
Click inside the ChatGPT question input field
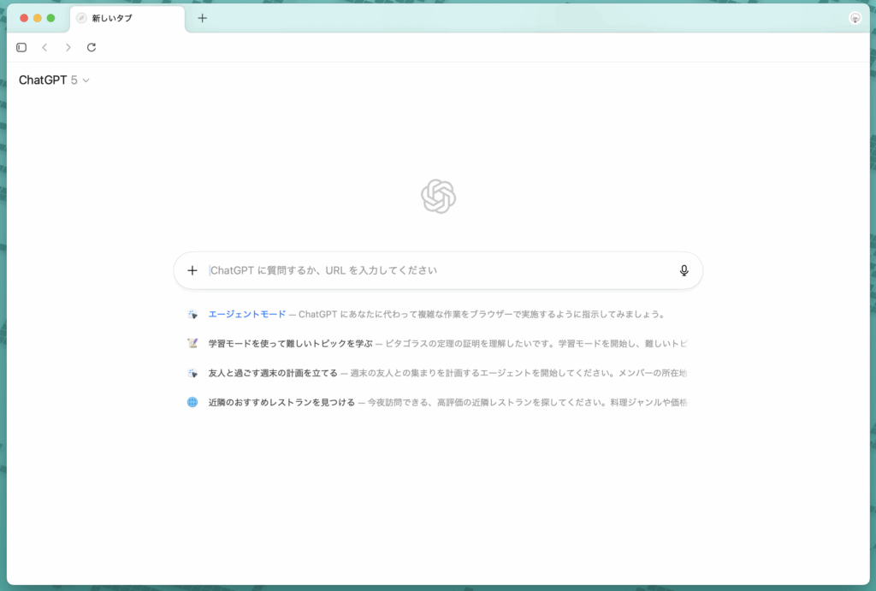[x=428, y=270]
